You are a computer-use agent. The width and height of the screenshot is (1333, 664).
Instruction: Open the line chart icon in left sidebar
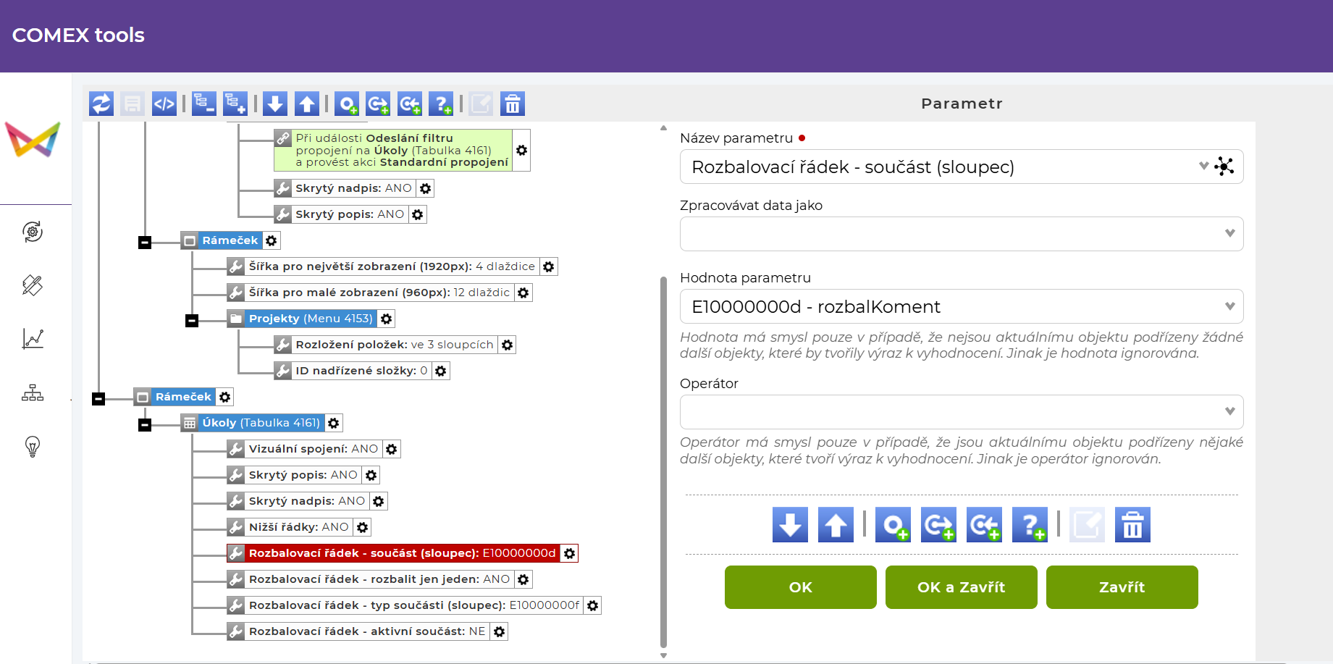point(33,339)
